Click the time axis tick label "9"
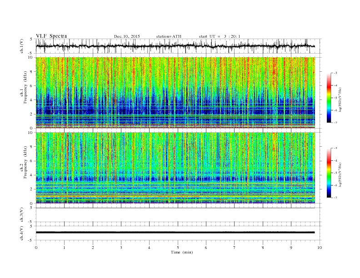The width and height of the screenshot is (360, 278). click(x=291, y=248)
